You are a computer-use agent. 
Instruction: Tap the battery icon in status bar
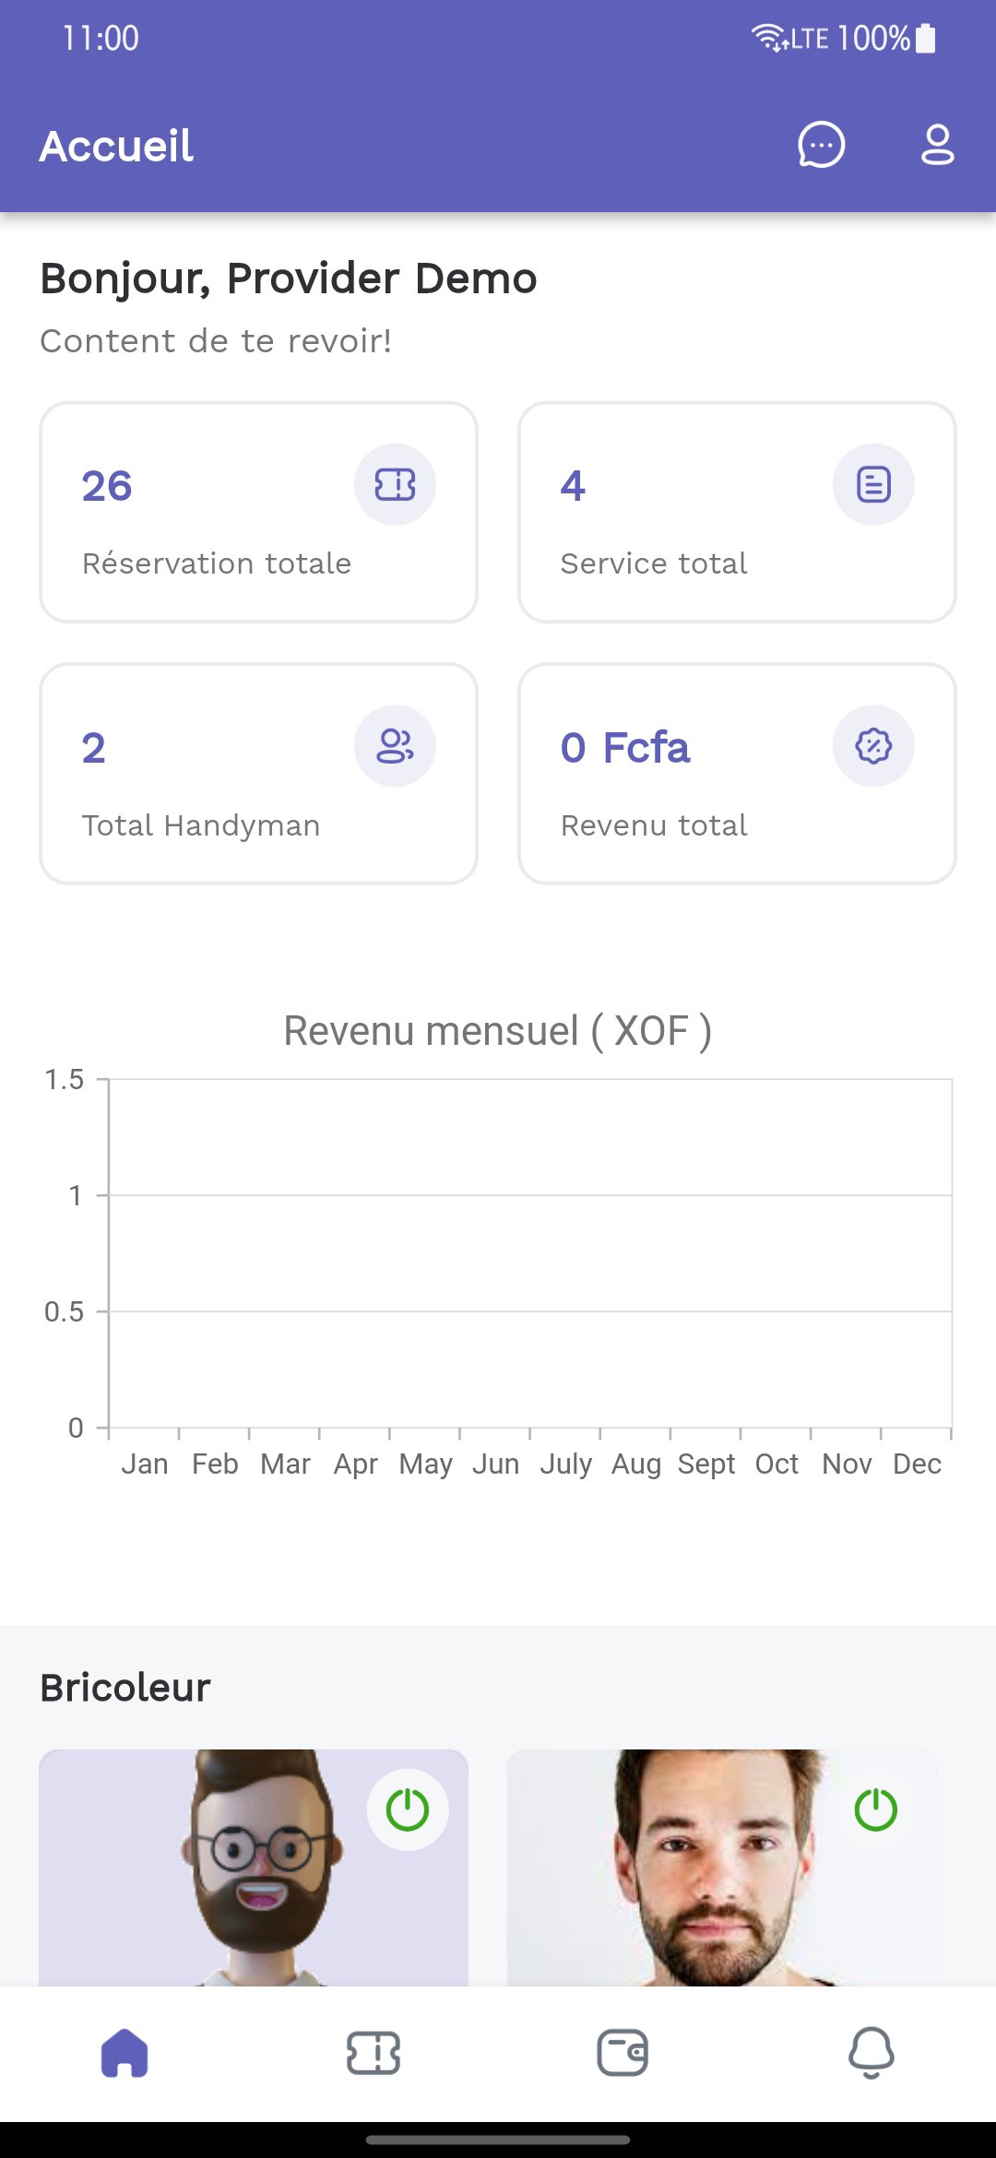926,39
